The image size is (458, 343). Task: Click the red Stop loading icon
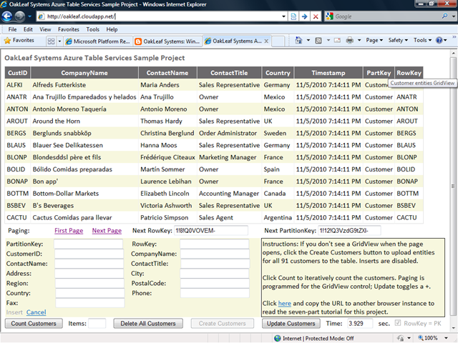coord(316,16)
